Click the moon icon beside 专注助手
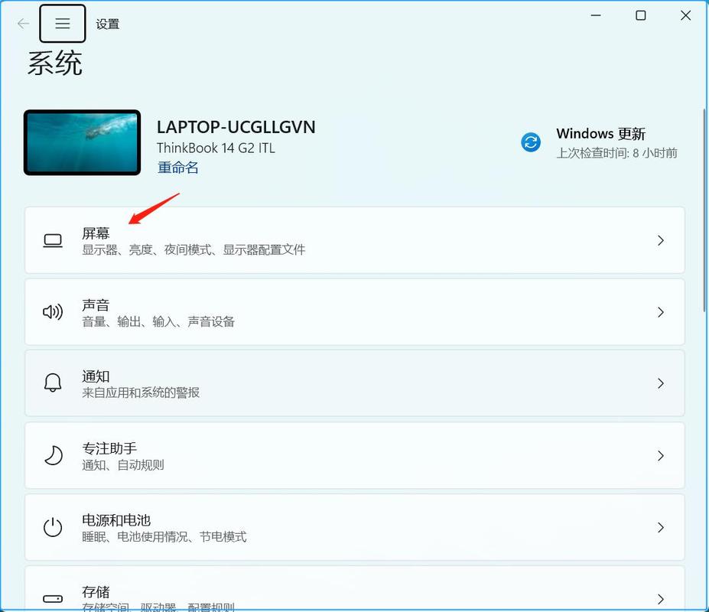Image resolution: width=709 pixels, height=612 pixels. tap(53, 456)
